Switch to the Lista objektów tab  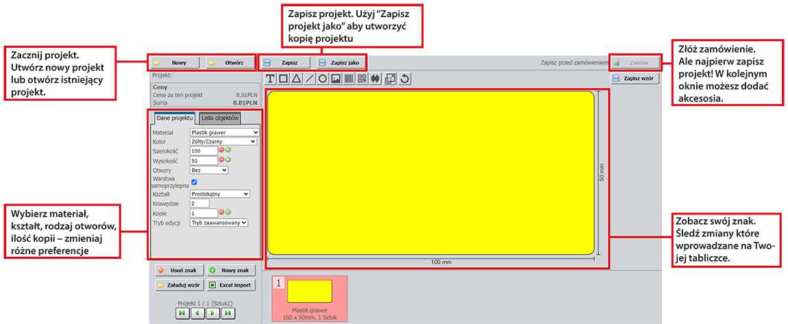point(219,119)
